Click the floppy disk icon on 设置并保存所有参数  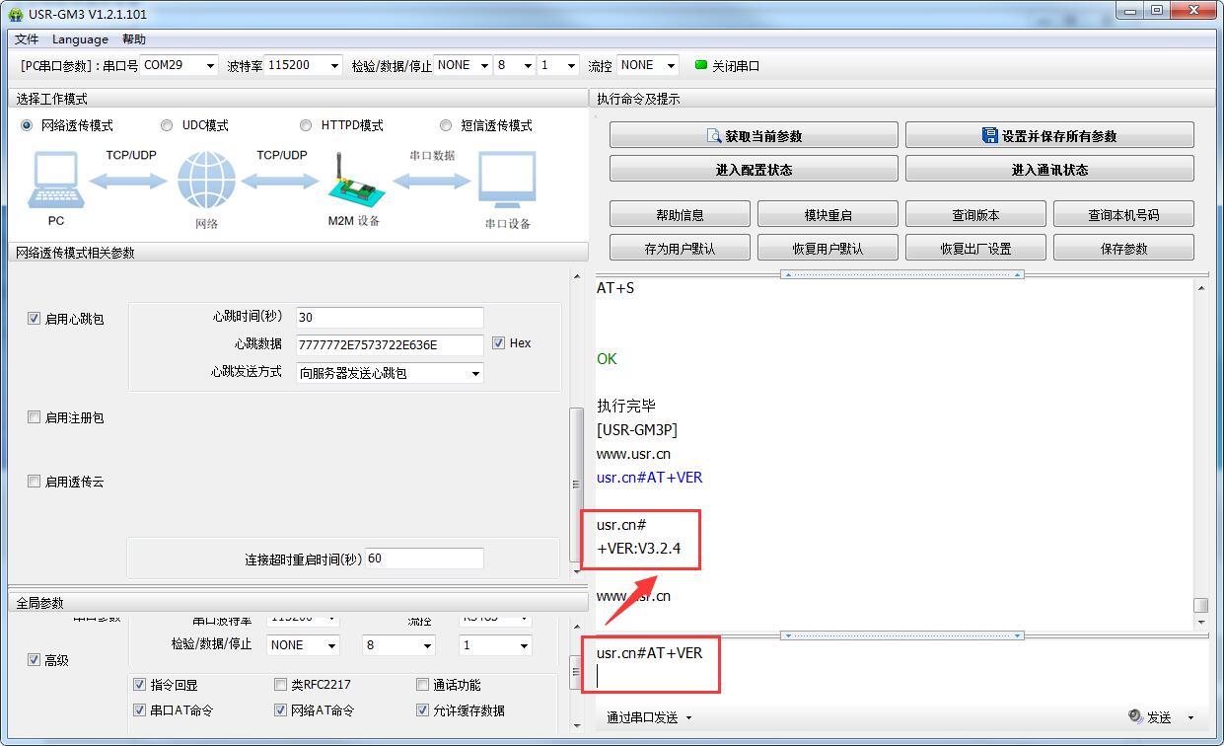989,136
